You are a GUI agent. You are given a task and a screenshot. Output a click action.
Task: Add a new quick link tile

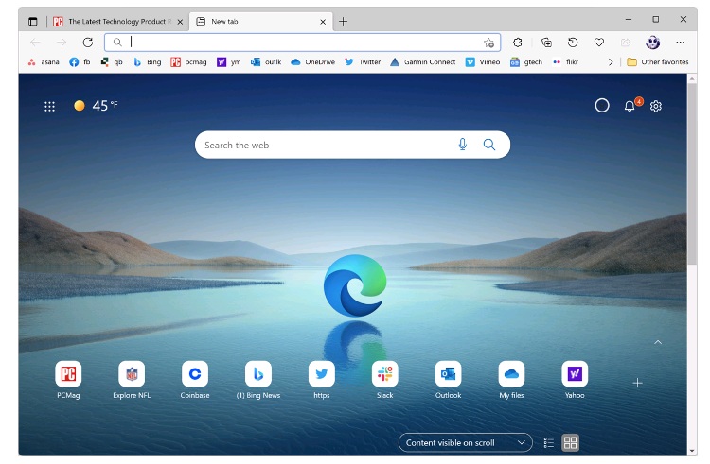point(637,383)
